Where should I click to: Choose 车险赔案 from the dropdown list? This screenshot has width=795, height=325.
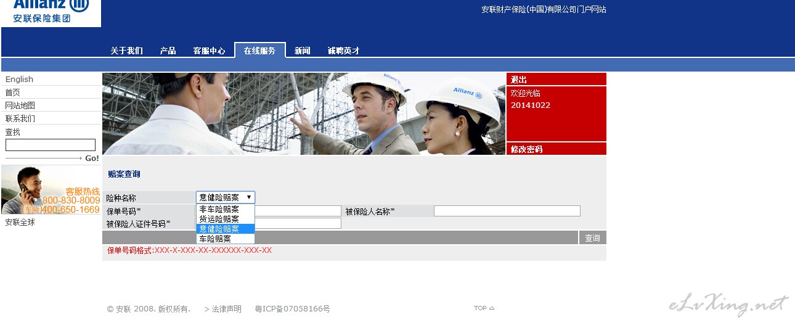click(225, 239)
